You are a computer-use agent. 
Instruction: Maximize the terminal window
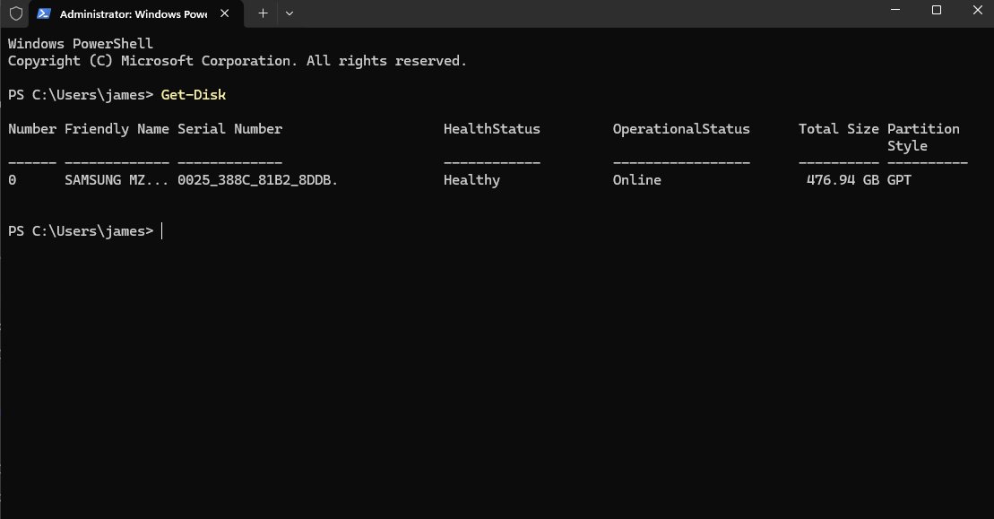[937, 10]
